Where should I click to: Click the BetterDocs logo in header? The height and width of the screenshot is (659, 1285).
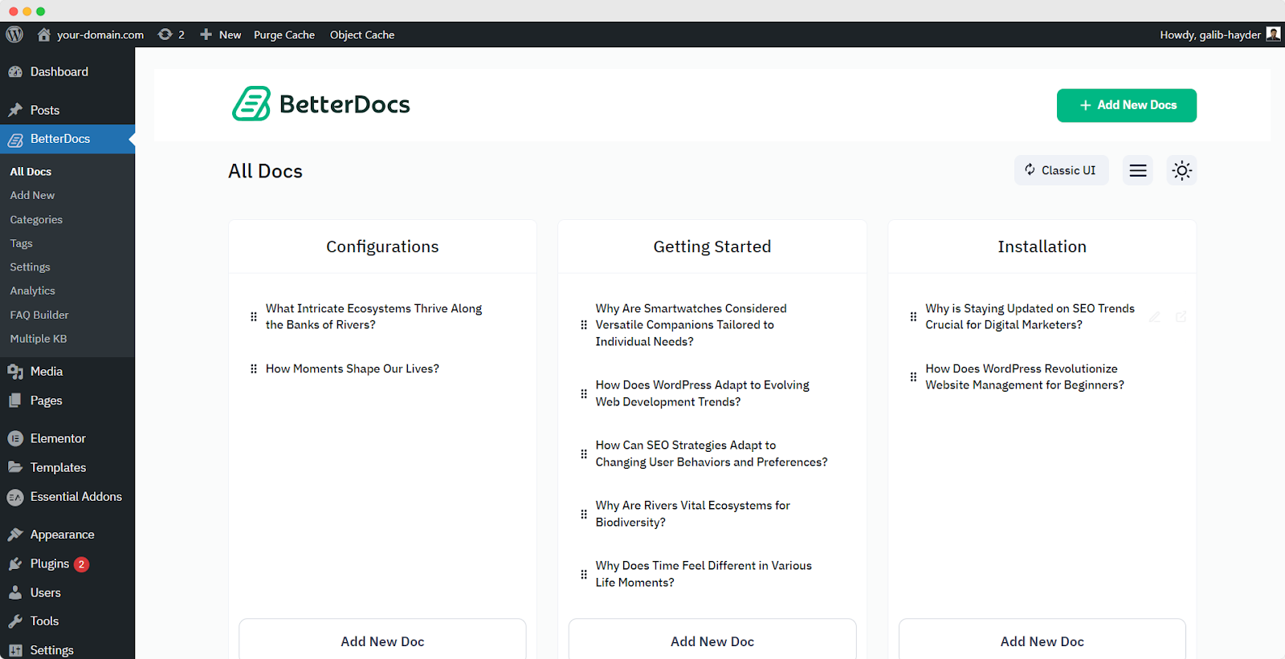pos(321,104)
